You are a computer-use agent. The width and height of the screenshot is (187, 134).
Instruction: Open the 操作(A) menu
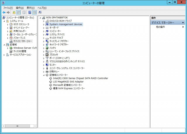tap(20, 8)
